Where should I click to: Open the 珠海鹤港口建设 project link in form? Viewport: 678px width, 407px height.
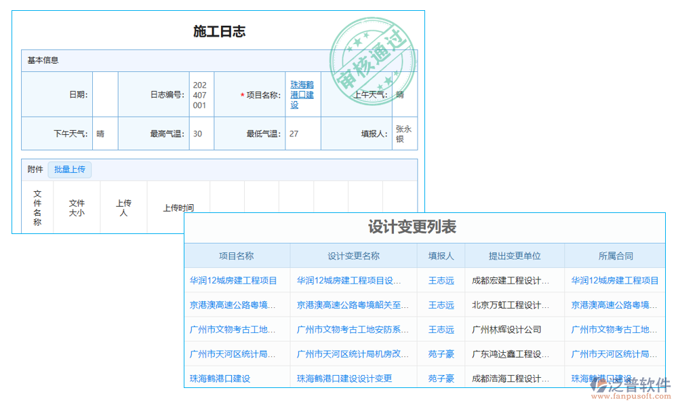[302, 95]
